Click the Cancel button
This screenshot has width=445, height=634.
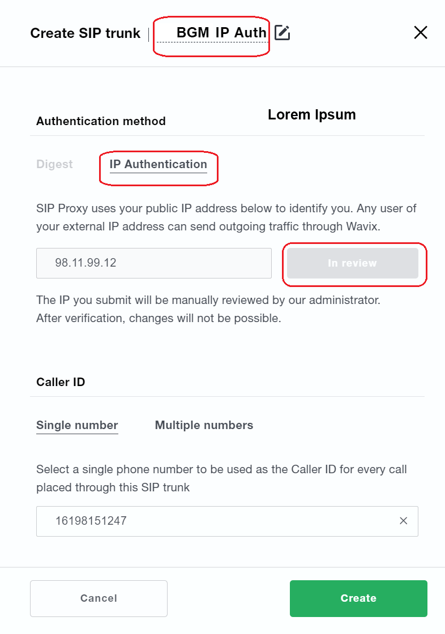click(x=99, y=598)
